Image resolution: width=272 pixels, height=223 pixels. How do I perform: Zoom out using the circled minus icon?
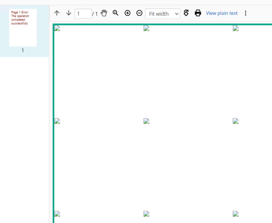139,13
